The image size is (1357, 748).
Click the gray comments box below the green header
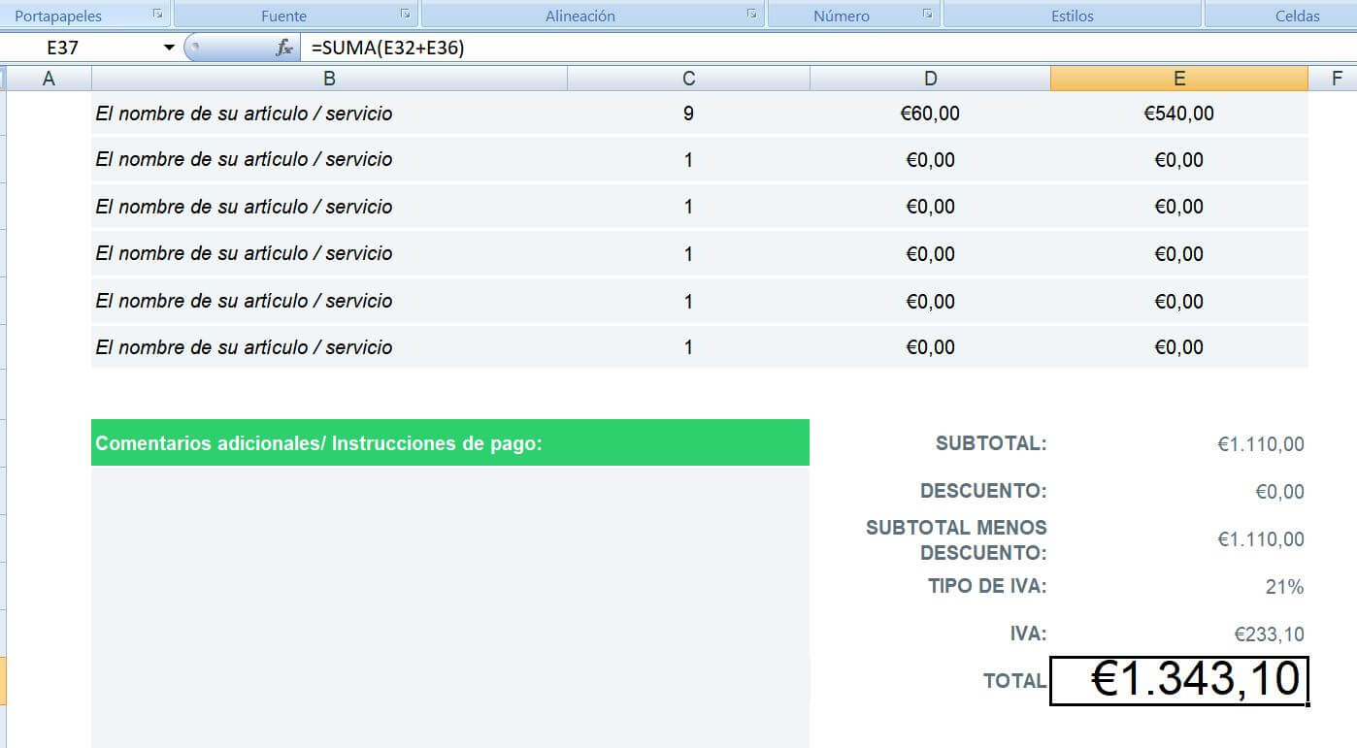pyautogui.click(x=450, y=607)
